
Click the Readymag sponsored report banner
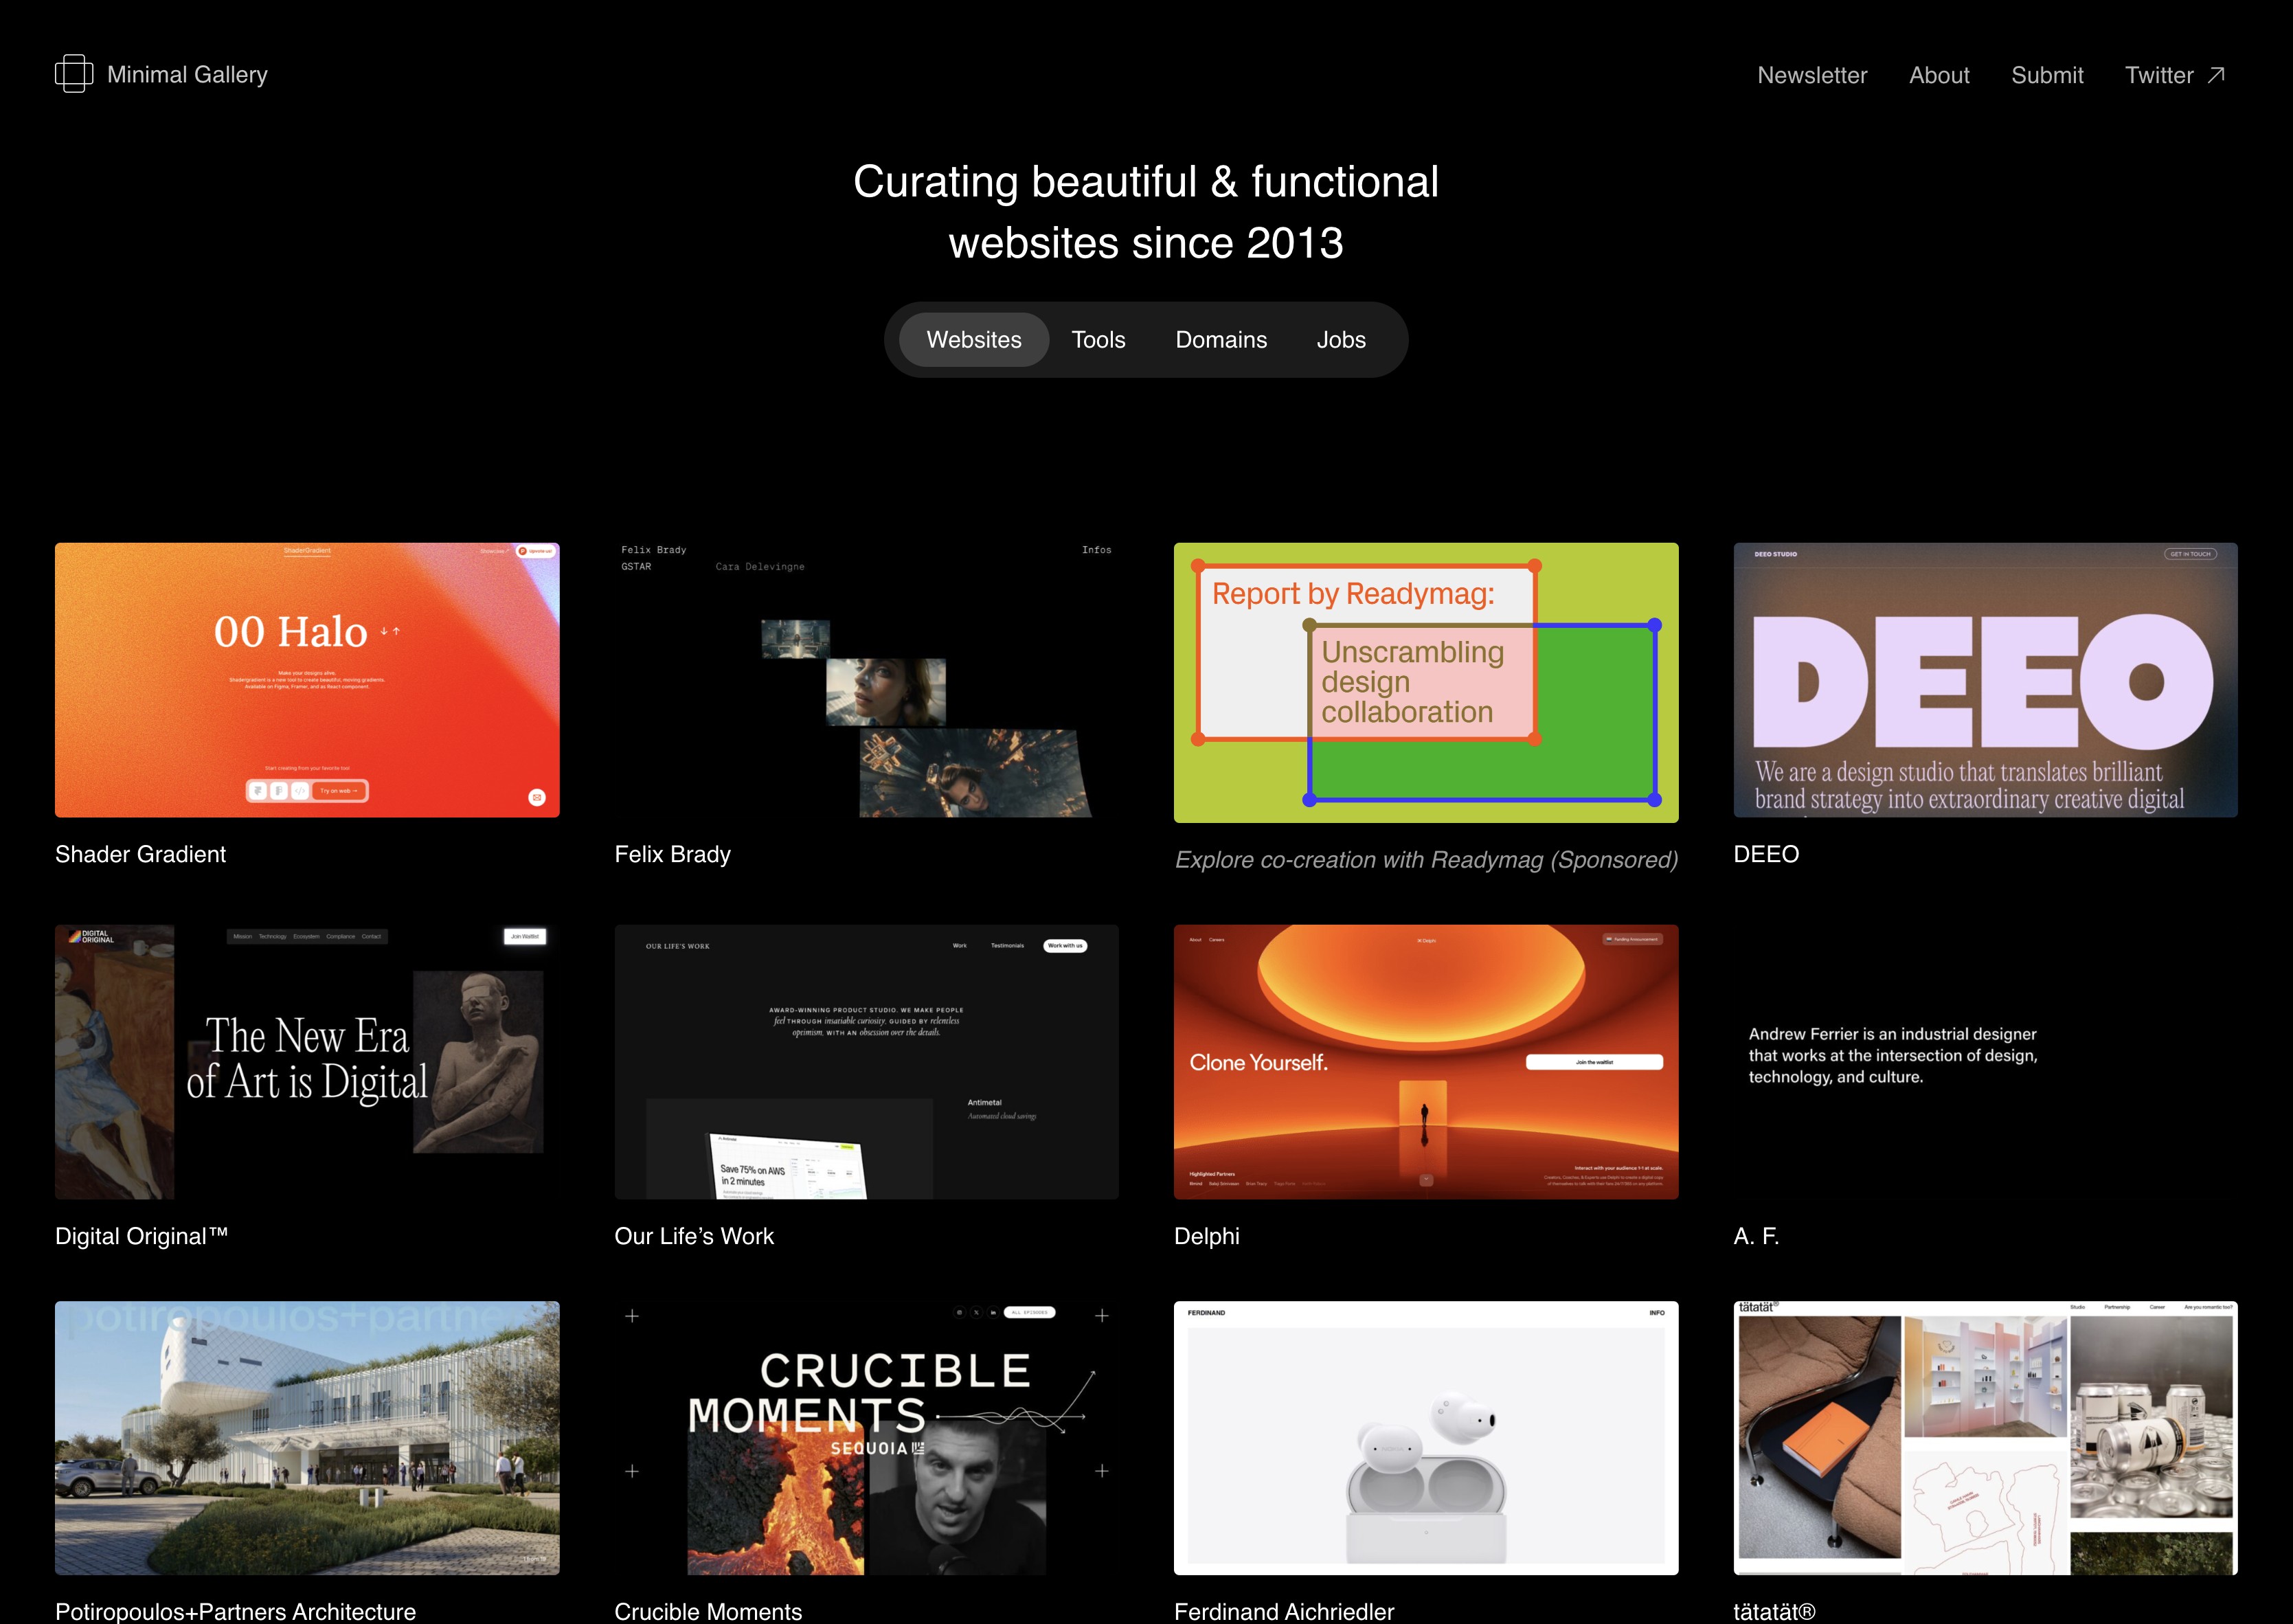tap(1425, 682)
